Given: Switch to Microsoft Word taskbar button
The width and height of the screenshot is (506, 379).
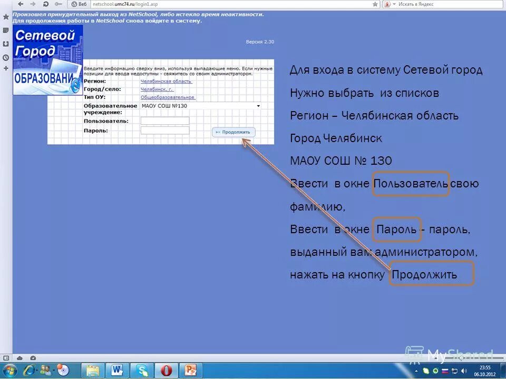Looking at the screenshot, I should (117, 371).
